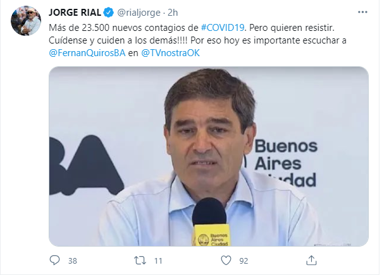Click the blue verified badge
This screenshot has width=382, height=275.
(x=109, y=13)
